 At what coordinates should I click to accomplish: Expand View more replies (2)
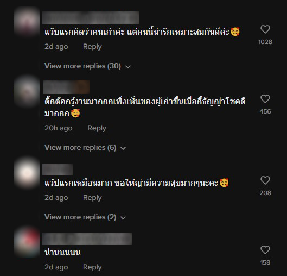tap(85, 217)
